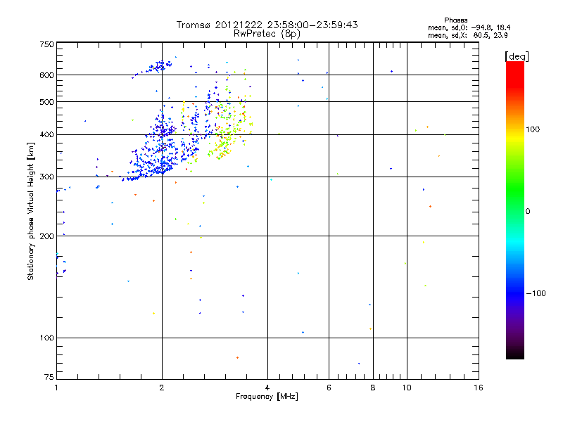Image resolution: width=563 pixels, height=422 pixels.
Task: Click the 'mean, sd,X: 80.5, 23.9' statistic
Action: tap(467, 35)
